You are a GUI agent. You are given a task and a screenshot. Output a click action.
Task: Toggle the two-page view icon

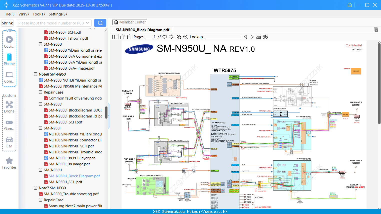[115, 37]
